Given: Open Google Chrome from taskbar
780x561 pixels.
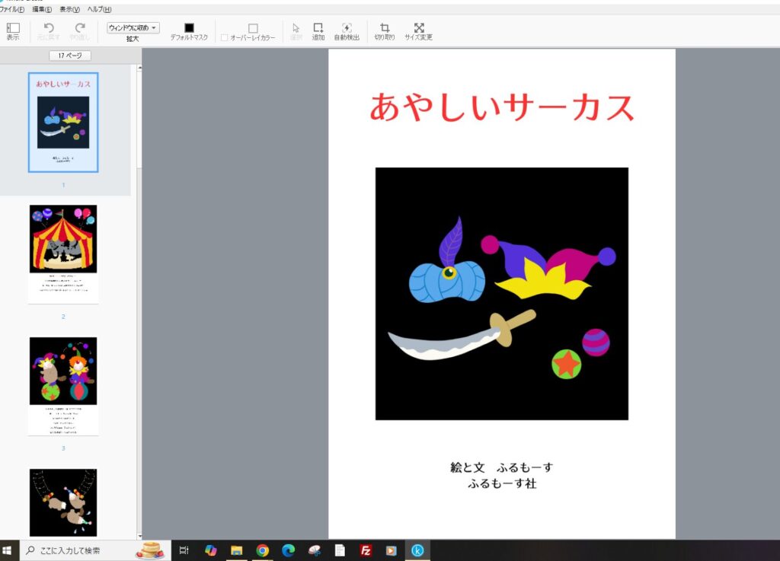Looking at the screenshot, I should click(262, 550).
